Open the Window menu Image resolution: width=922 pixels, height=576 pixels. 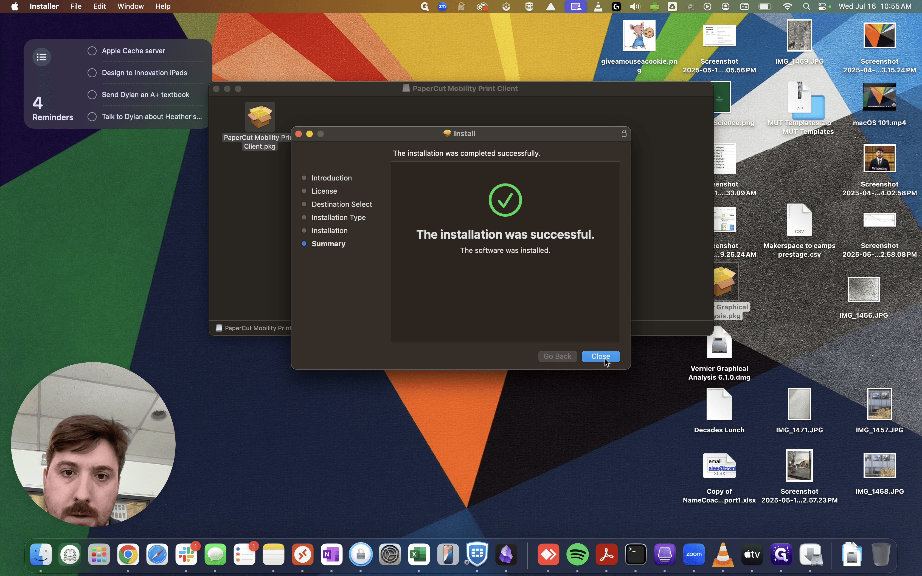click(x=130, y=7)
